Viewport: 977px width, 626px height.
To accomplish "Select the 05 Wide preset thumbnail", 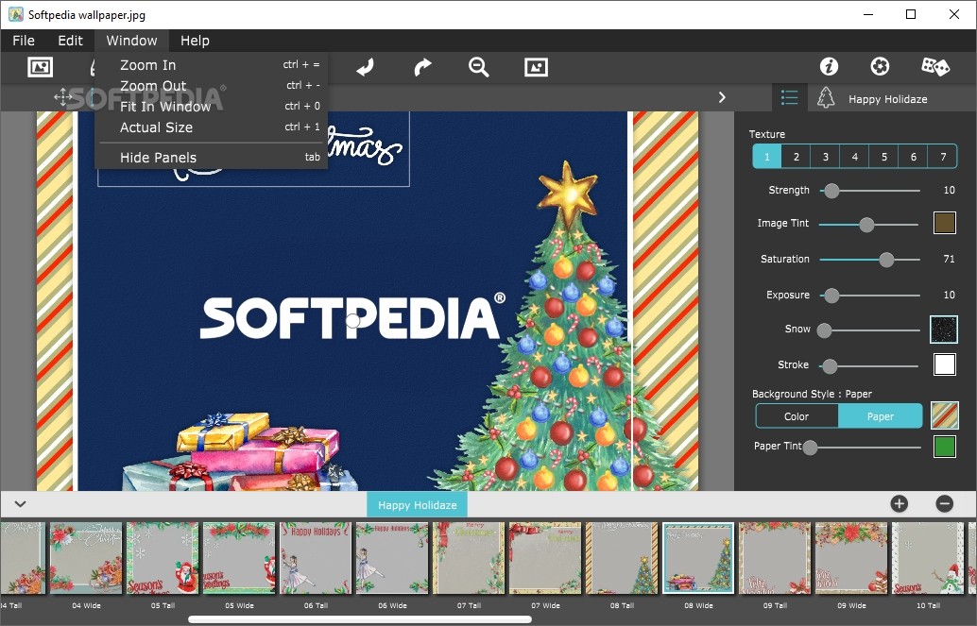I will 239,558.
